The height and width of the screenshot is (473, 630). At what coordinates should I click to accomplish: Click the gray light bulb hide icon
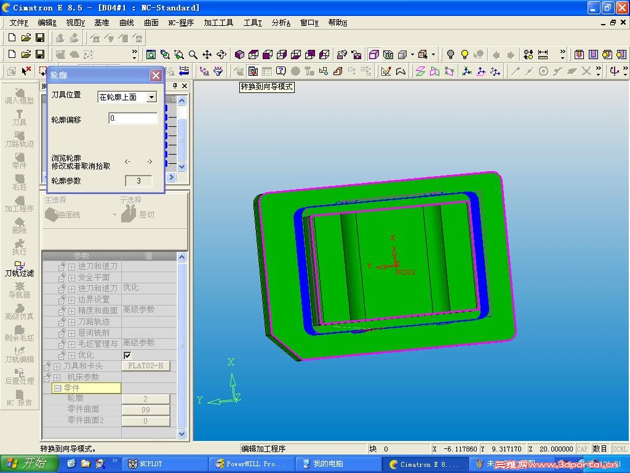450,54
